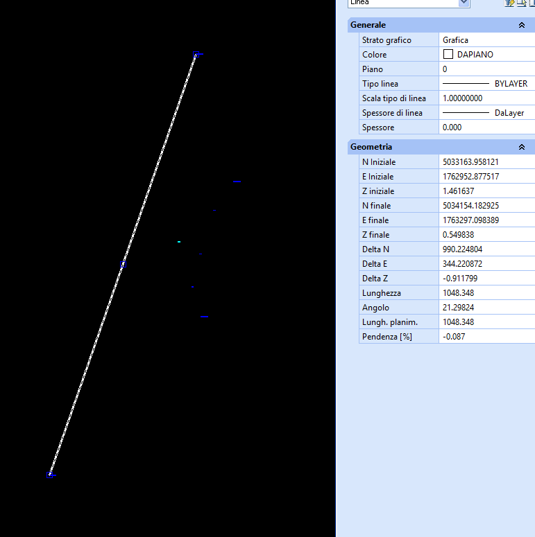Click the Pendenza [%] value field
Image resolution: width=535 pixels, height=537 pixels.
pyautogui.click(x=486, y=337)
